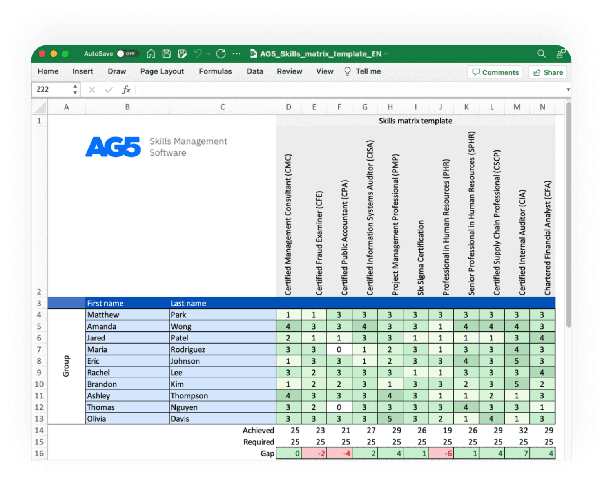This screenshot has width=602, height=478.
Task: View sharing presence via the people icon
Action: coord(560,54)
